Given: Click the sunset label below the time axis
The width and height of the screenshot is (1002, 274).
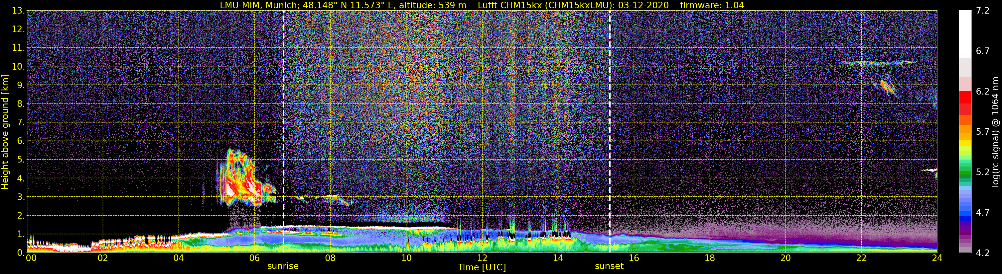Looking at the screenshot, I should coord(609,266).
